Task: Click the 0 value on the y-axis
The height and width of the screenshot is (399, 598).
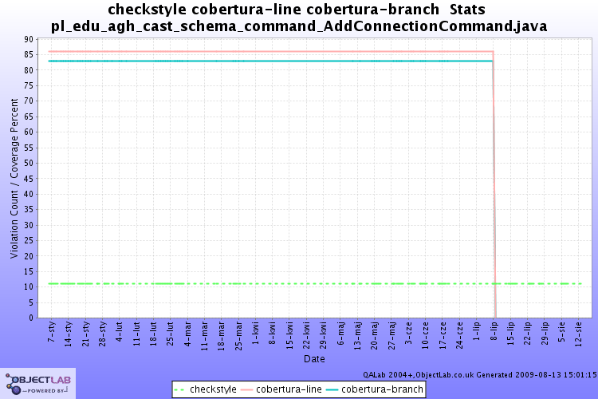Action: pyautogui.click(x=31, y=318)
